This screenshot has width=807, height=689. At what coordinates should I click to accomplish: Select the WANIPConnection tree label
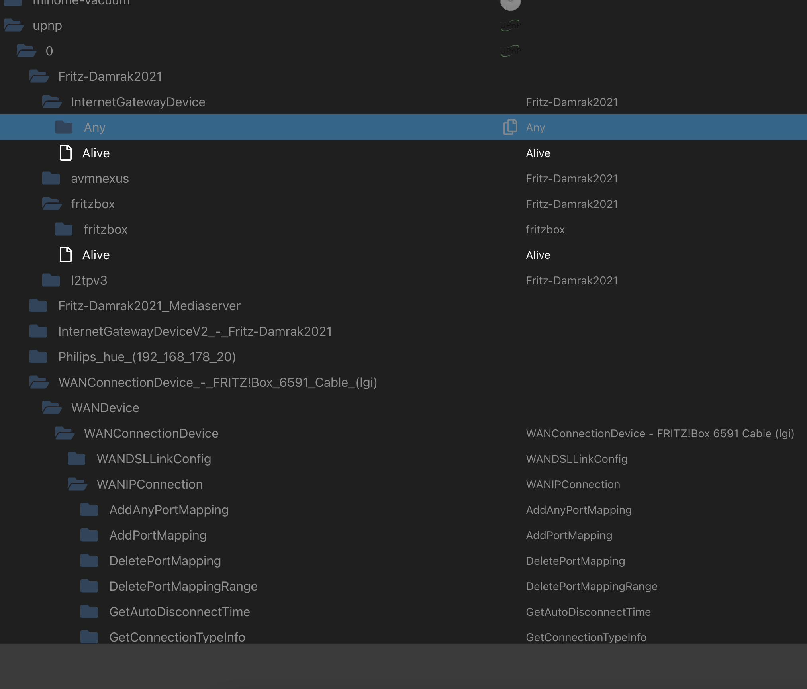coord(150,484)
